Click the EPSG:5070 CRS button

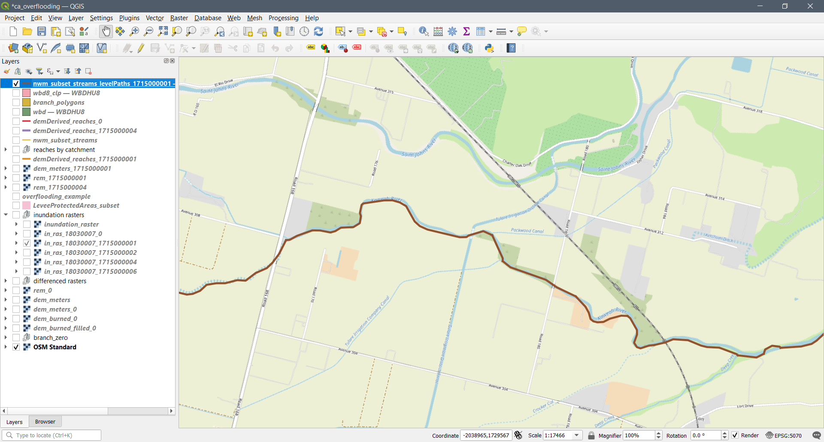[x=785, y=435]
